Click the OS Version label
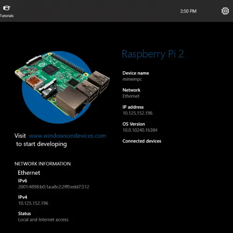 tap(134, 124)
